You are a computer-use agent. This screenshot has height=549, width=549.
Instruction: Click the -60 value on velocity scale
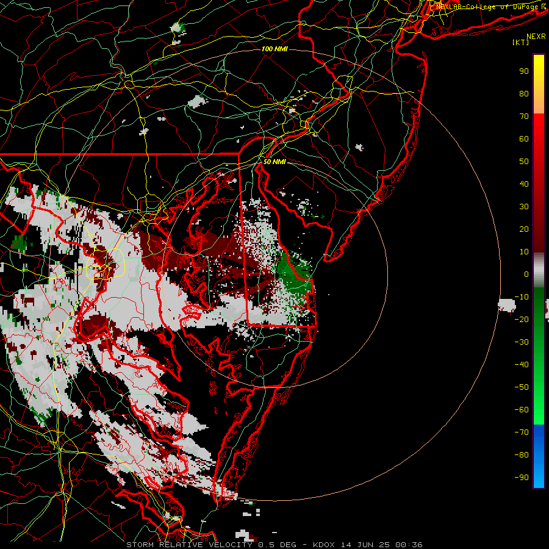(x=522, y=410)
